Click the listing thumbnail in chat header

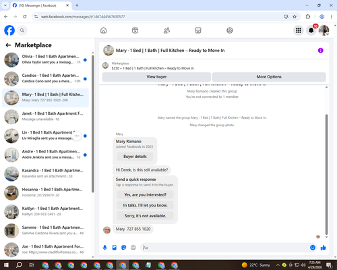point(109,51)
